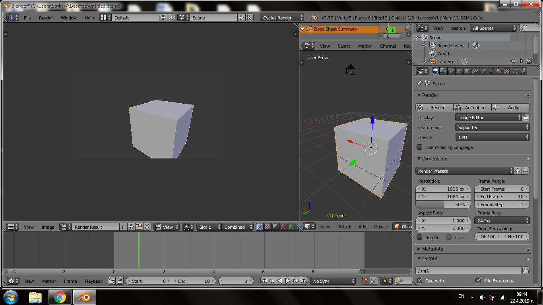543x305 pixels.
Task: Open the File menu
Action: 28,17
